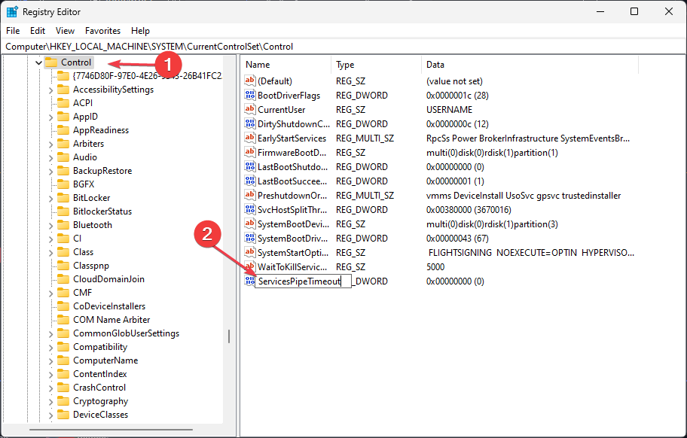Open the File menu
687x438 pixels.
click(13, 31)
